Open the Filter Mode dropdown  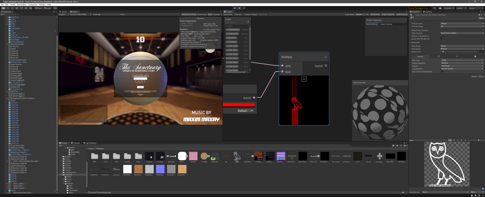pos(462,49)
